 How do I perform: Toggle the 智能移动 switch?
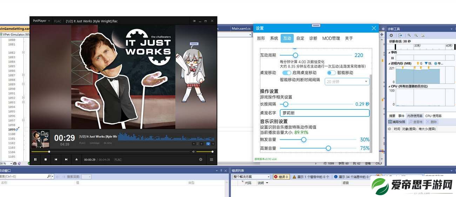pyautogui.click(x=331, y=73)
